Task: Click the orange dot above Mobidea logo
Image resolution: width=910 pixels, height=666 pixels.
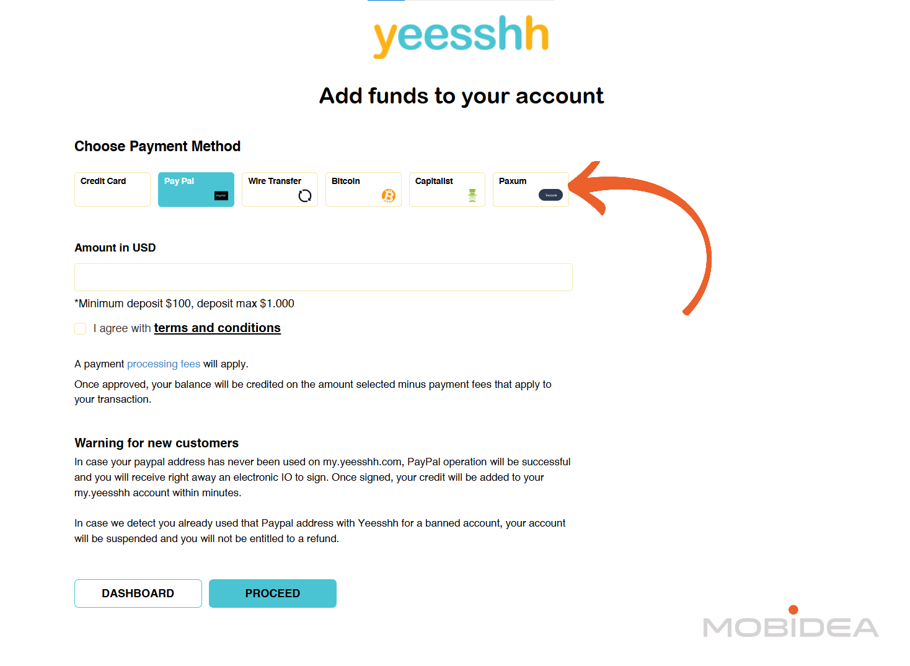Action: (x=794, y=608)
